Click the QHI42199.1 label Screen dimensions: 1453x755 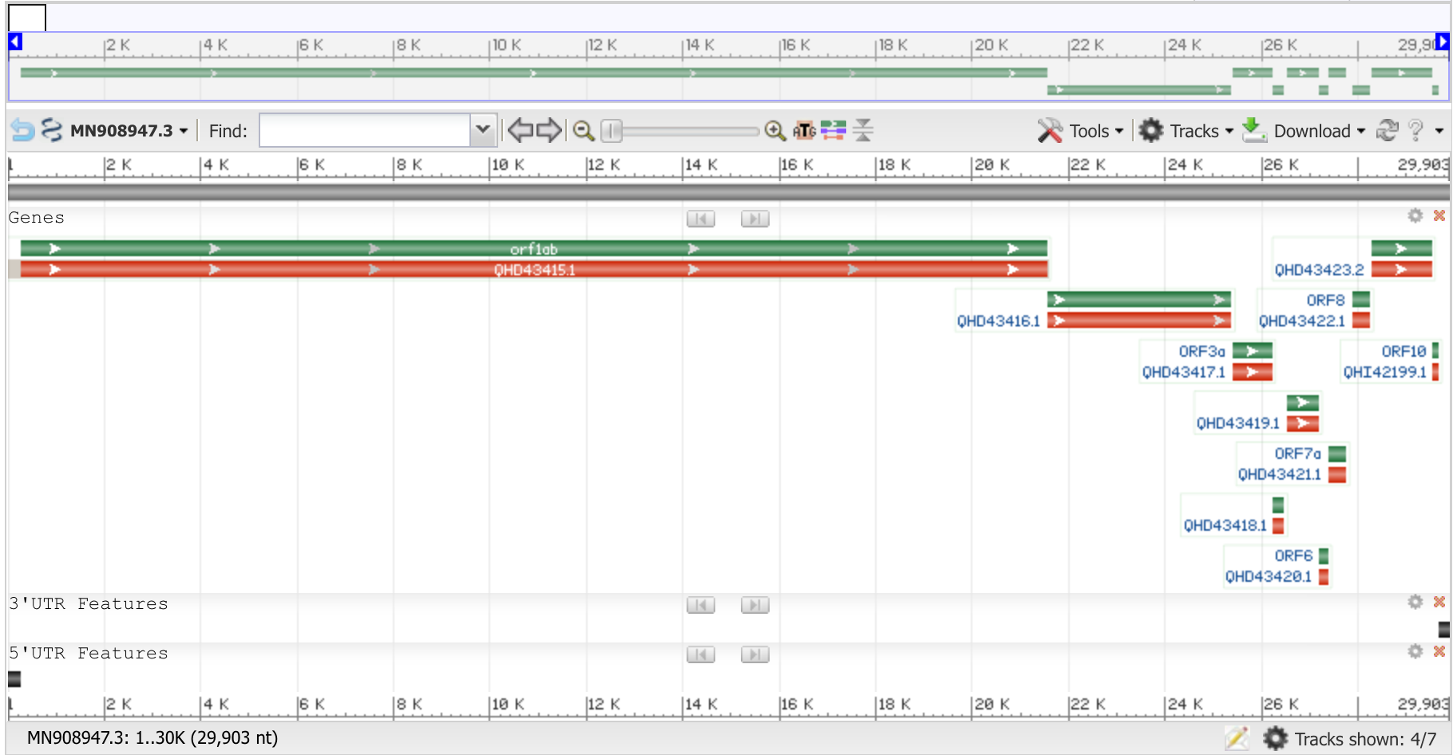(1385, 372)
